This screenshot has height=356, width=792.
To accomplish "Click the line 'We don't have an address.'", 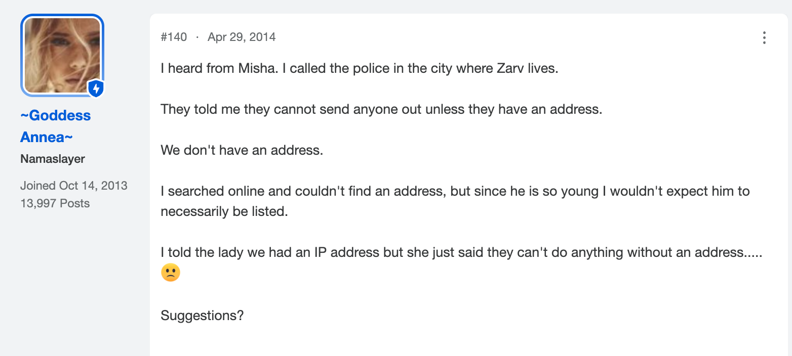I will [242, 150].
